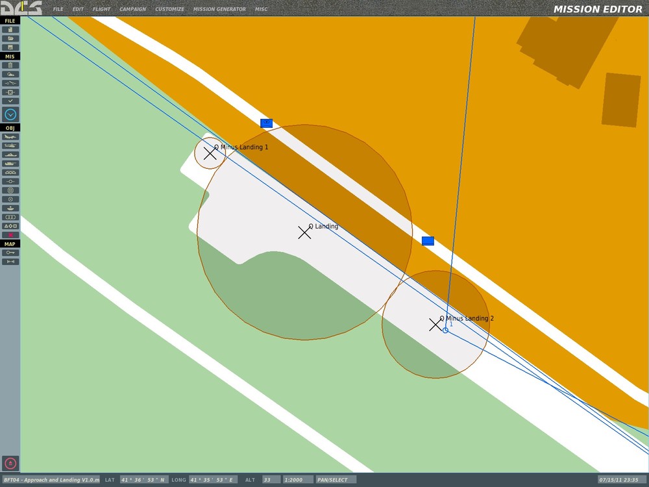Click the LAT coordinate field
This screenshot has height=487, width=649.
pos(144,480)
